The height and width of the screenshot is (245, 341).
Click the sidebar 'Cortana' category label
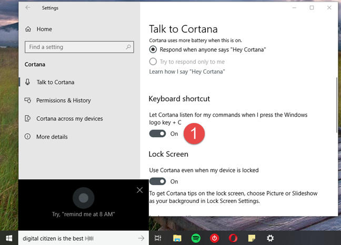pos(35,65)
